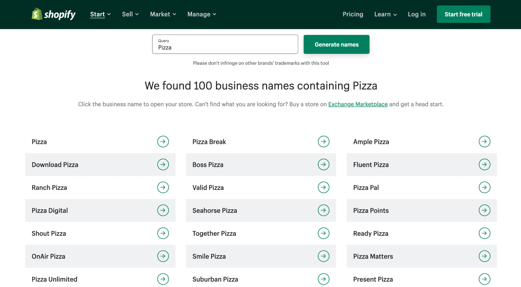Open the Sell dropdown menu

click(130, 14)
